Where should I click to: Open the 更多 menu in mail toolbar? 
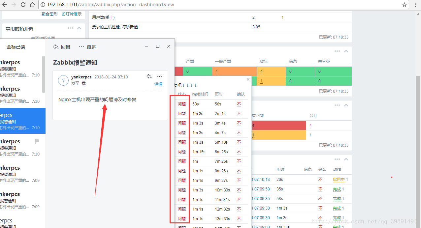point(87,47)
